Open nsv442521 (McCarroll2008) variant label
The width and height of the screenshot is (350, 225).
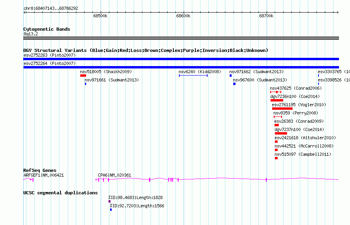(304, 146)
